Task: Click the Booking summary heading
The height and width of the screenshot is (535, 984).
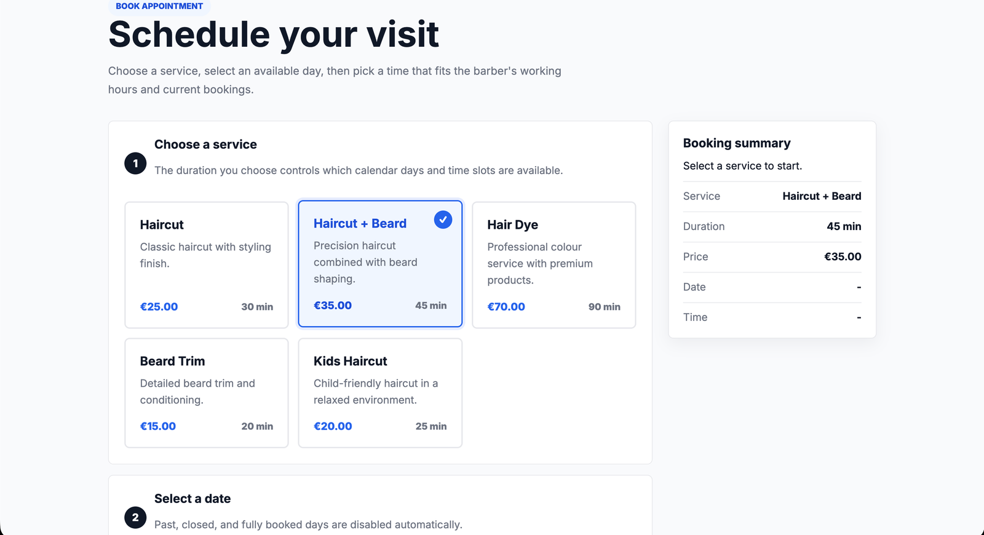Action: 737,143
